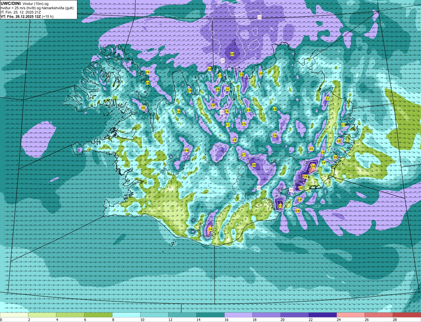421x322 pixels.
Task: Click the yellow gust label 36
Action: click(x=313, y=167)
